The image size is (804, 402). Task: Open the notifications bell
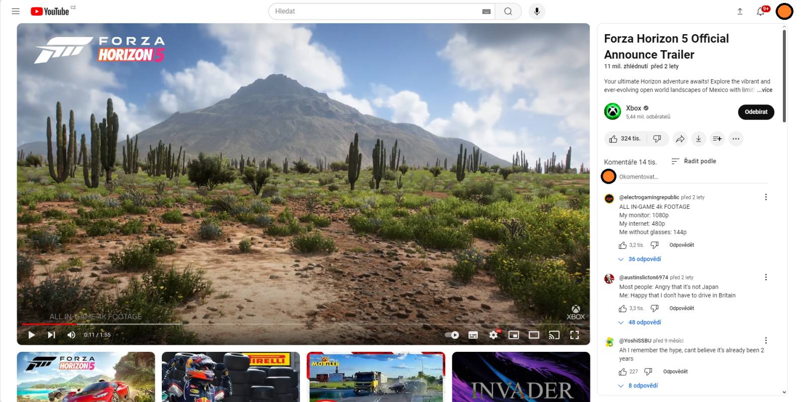click(x=761, y=11)
